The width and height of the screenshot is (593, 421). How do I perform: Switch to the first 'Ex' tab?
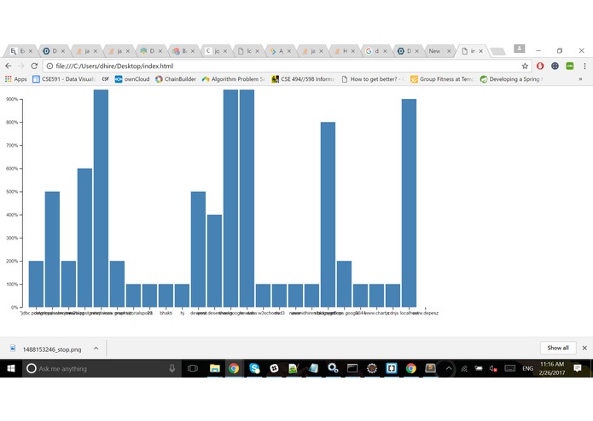(x=20, y=51)
